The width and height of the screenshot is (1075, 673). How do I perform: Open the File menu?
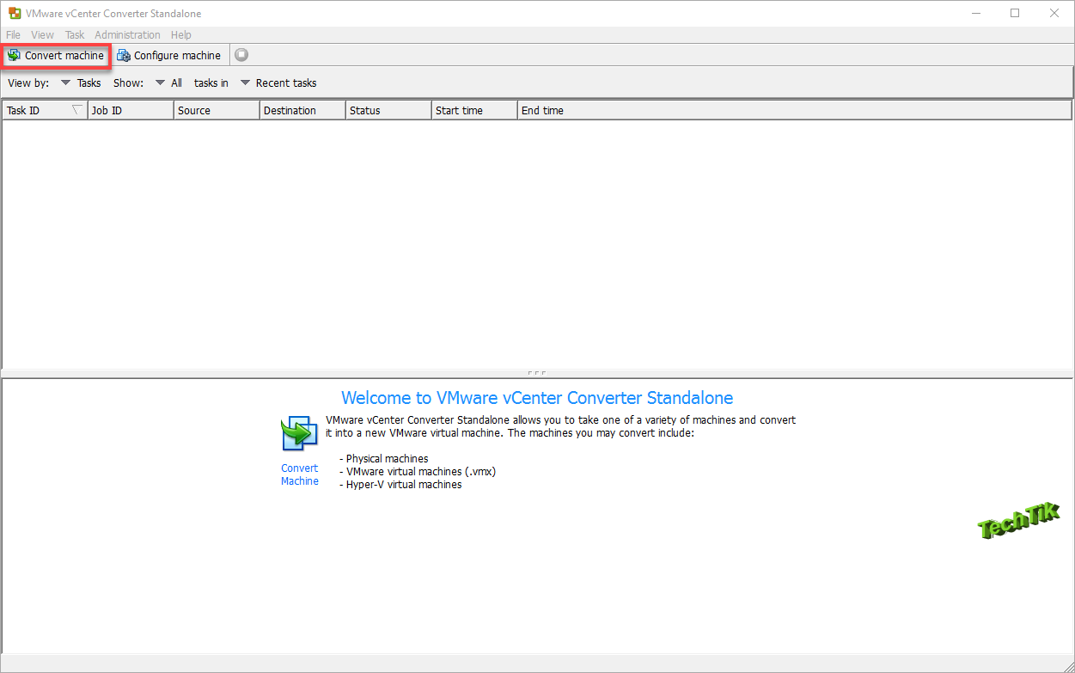click(x=14, y=35)
